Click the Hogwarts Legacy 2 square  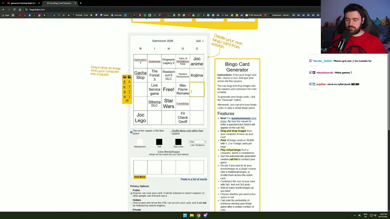click(168, 61)
